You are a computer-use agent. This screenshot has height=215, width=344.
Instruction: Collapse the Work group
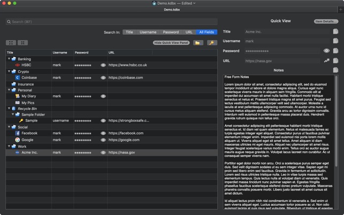coord(9,146)
